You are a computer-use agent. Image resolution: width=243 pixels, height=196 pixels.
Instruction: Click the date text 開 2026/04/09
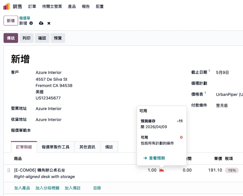[154, 127]
